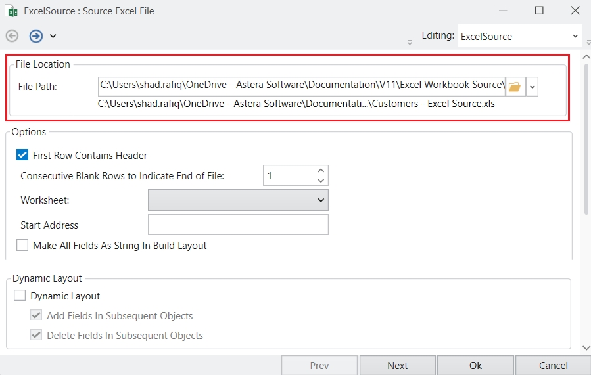Minimize the ExcelSource window

coord(503,11)
